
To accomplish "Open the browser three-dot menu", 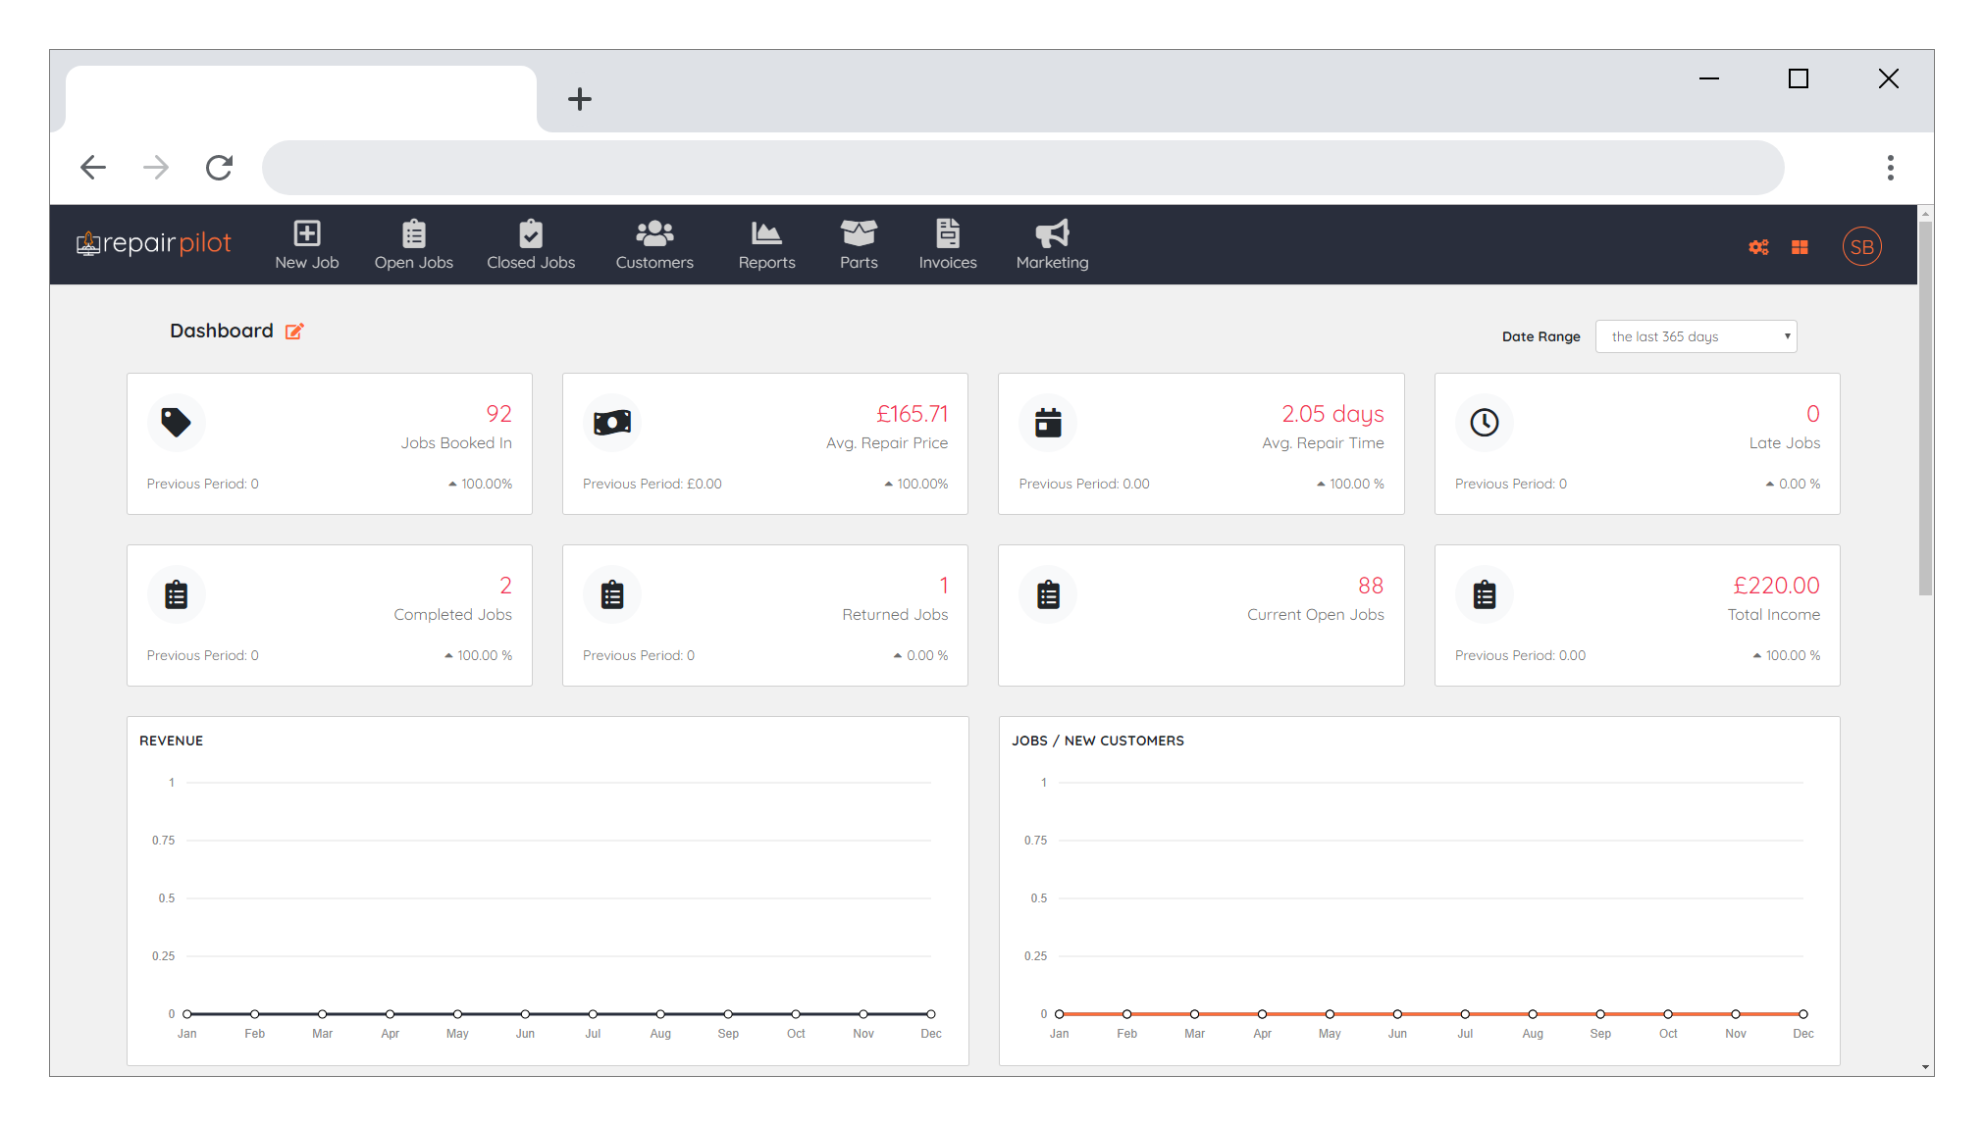I will 1890,168.
